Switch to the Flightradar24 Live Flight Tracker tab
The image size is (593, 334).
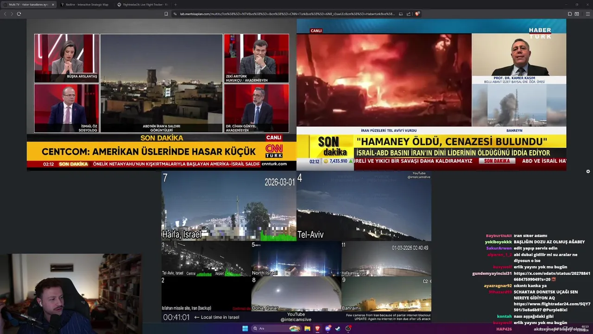point(142,5)
